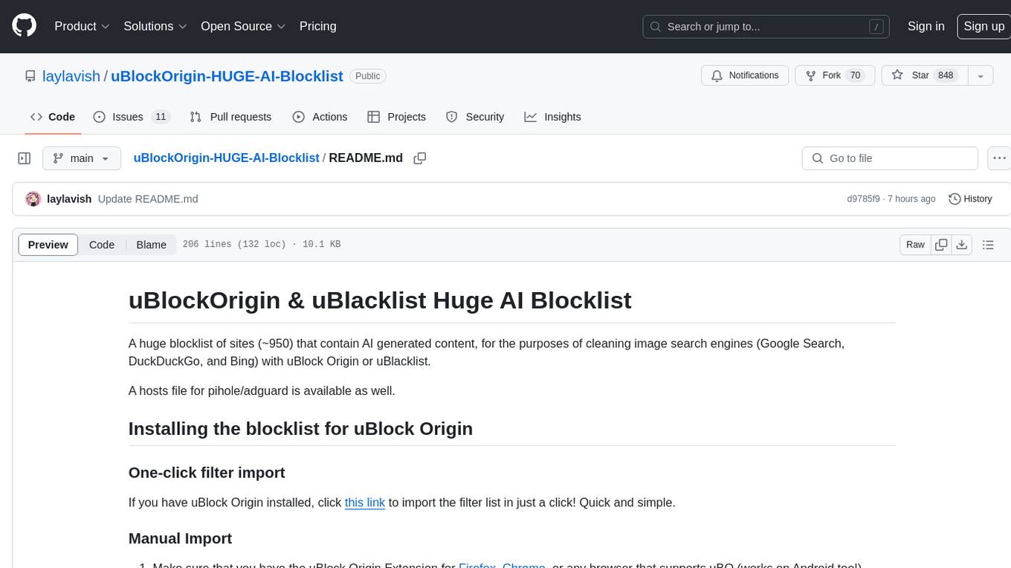Open the Pricing page
Image resolution: width=1011 pixels, height=568 pixels.
[317, 26]
